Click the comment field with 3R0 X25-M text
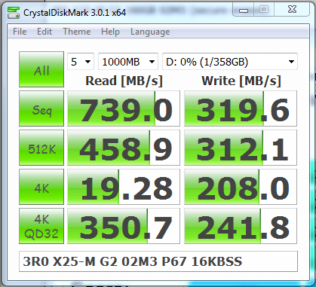 click(x=158, y=261)
